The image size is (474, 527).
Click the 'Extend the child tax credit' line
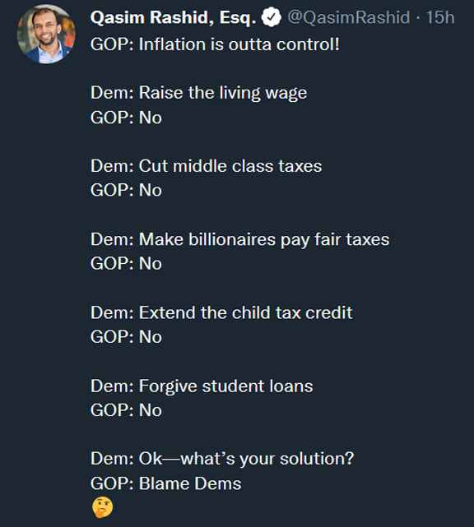[221, 313]
